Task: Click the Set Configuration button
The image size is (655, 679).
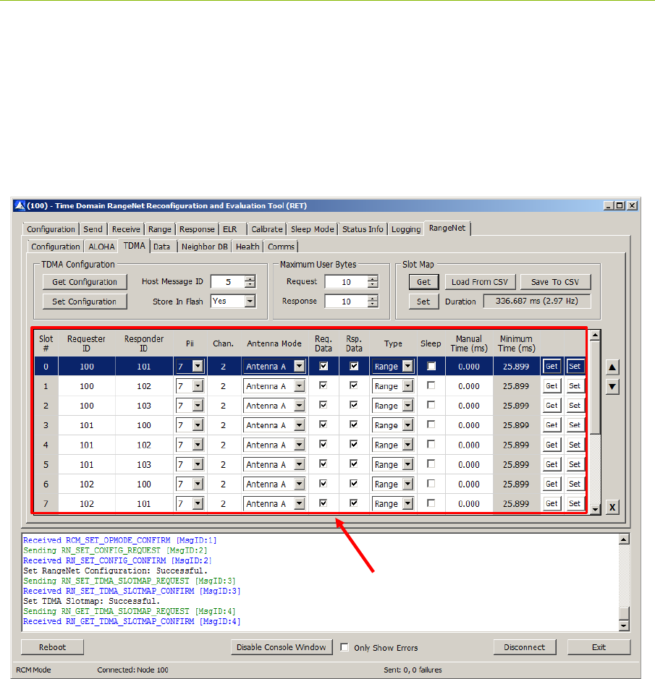Action: (x=85, y=302)
